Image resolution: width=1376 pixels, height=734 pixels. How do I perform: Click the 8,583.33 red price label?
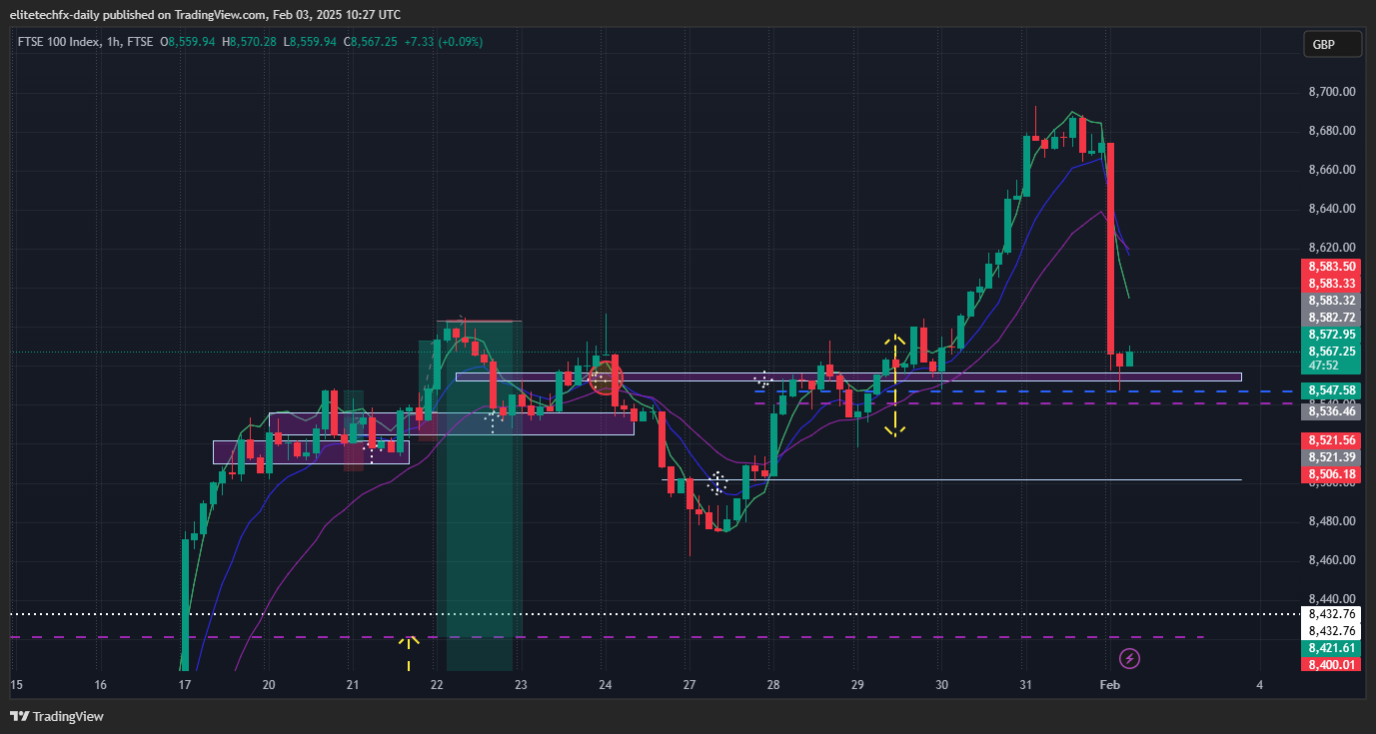coord(1331,284)
